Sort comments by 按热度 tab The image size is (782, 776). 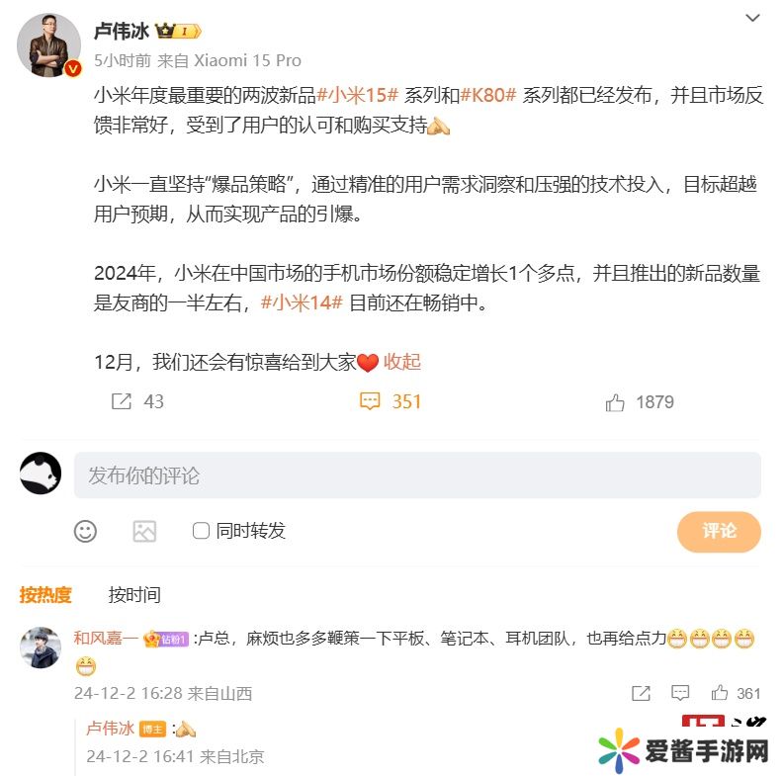click(45, 595)
